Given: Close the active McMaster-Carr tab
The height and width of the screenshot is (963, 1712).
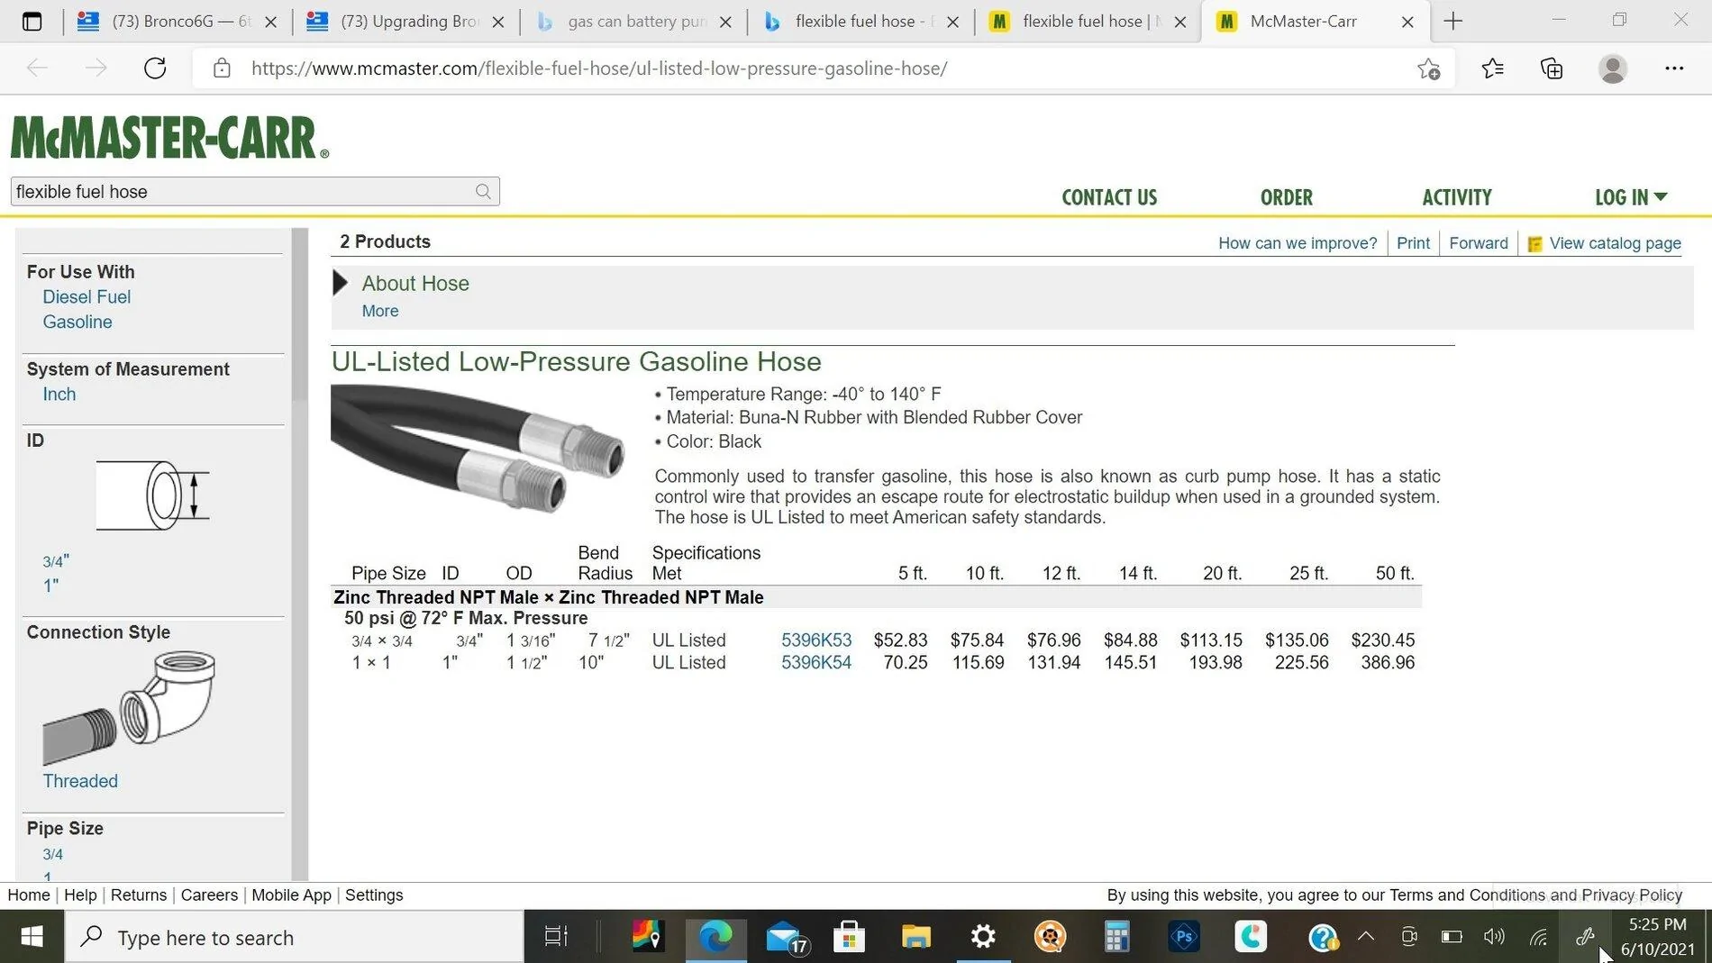Looking at the screenshot, I should coord(1407,22).
